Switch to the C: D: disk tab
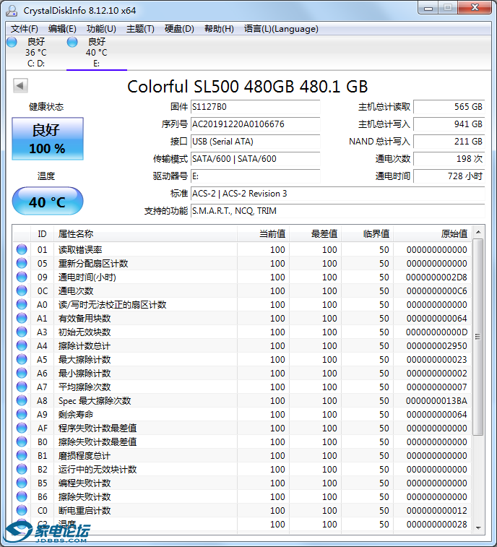 (36, 52)
